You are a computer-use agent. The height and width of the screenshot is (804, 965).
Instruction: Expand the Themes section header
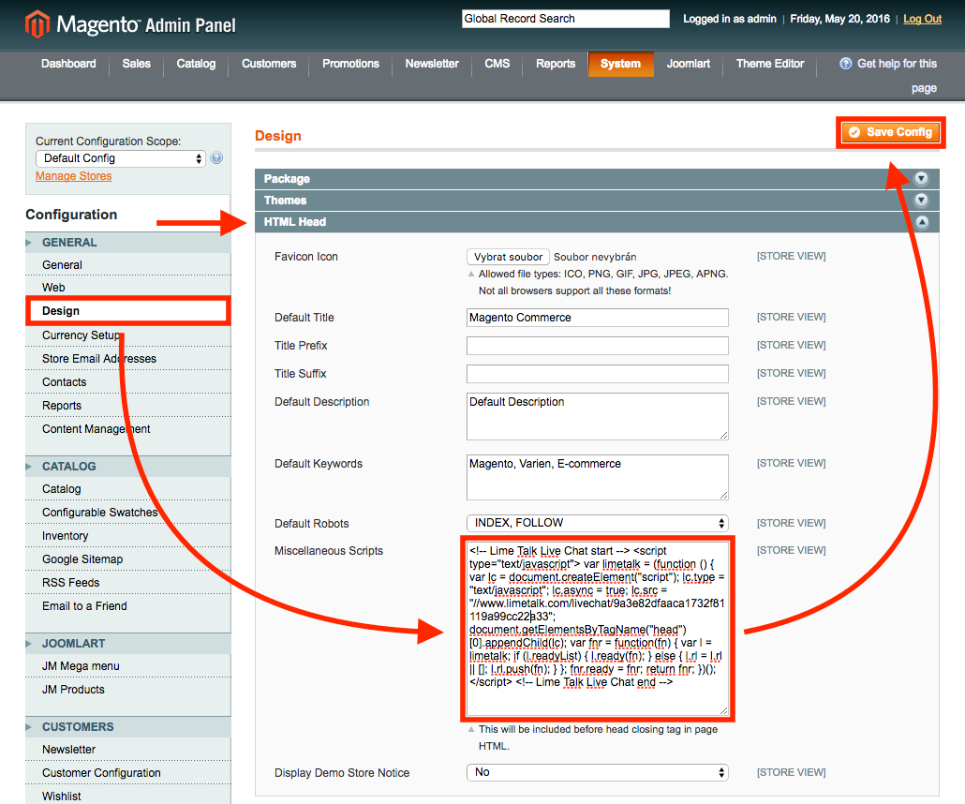pos(597,201)
